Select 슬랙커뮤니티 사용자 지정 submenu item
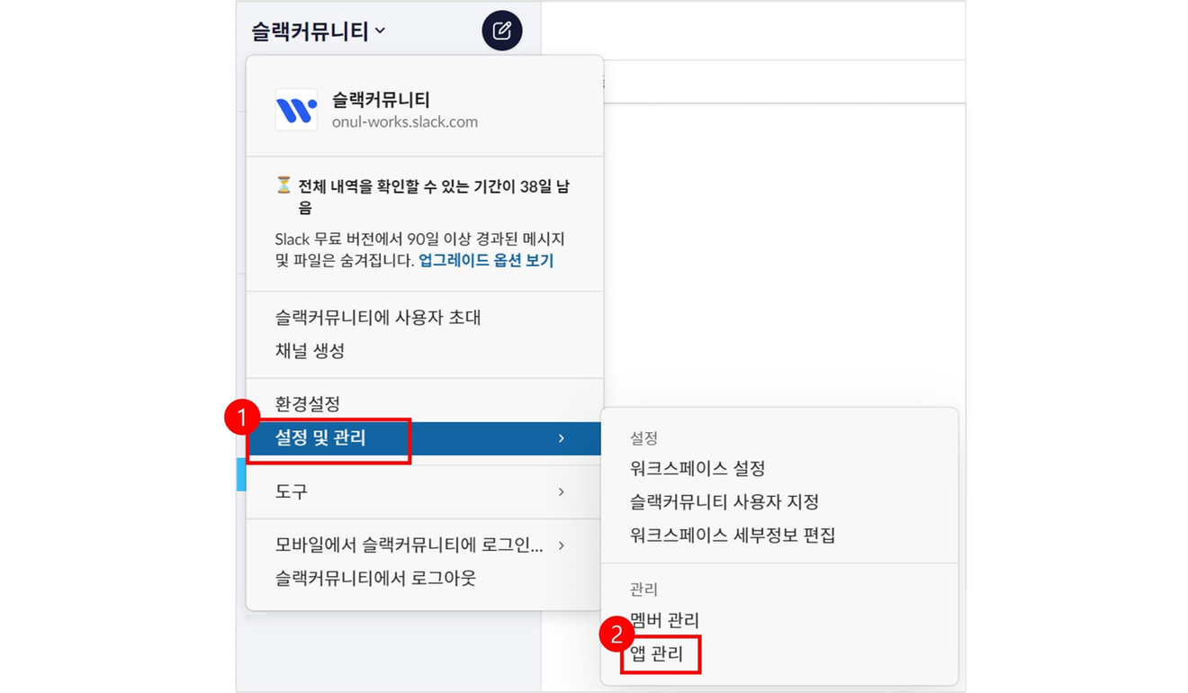This screenshot has height=693, width=1188. click(779, 502)
